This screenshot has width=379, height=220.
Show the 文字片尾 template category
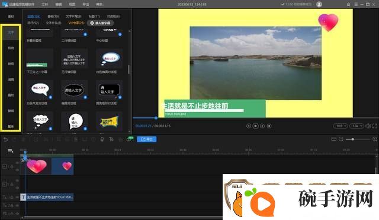tap(73, 17)
